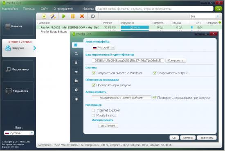The width and height of the screenshot is (225, 151).
Task: Click the personal identifier text field
Action: 128,61
